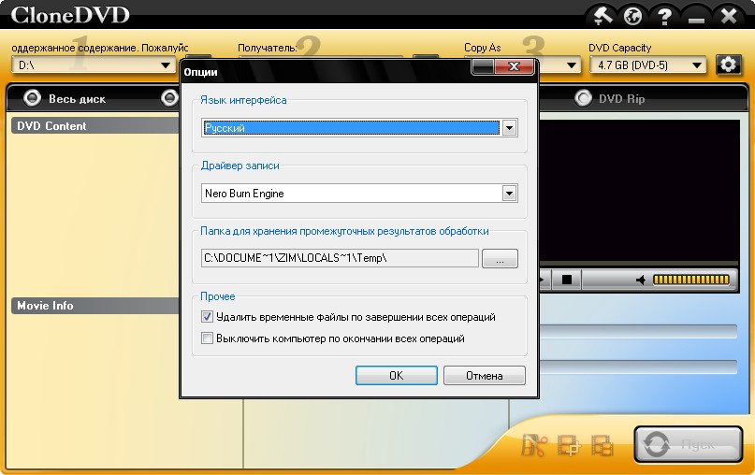Click the Папка для хранения промежуточных label
The image size is (755, 475).
[344, 231]
